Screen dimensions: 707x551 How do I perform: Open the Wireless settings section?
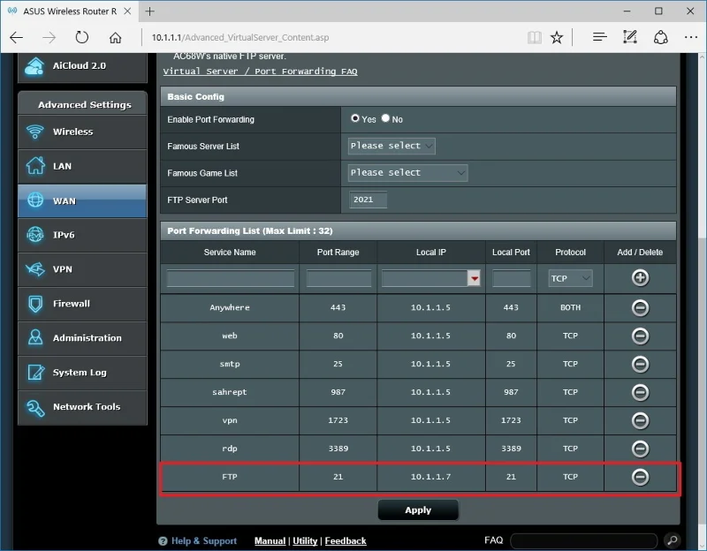[81, 132]
